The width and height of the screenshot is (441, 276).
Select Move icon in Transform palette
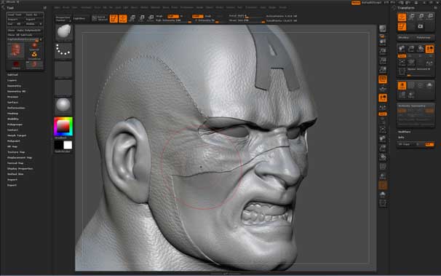pyautogui.click(x=411, y=17)
